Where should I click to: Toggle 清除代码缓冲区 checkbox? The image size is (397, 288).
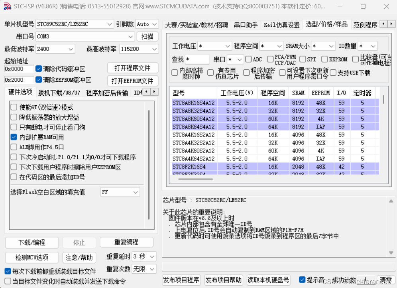(x=39, y=69)
